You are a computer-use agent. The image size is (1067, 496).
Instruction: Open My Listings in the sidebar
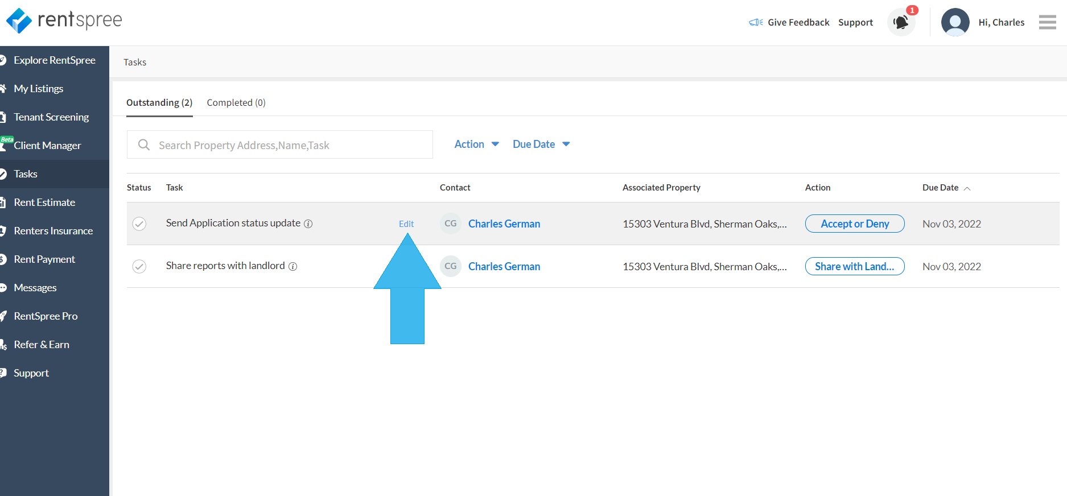[x=55, y=89]
